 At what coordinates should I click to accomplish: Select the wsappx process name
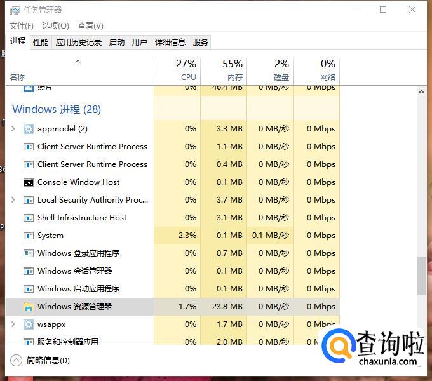pos(51,325)
